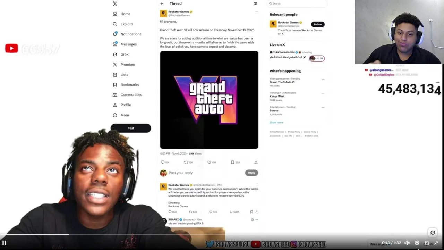Open Premium in X sidebar
Screen dimensions: 444x250
pyautogui.click(x=124, y=64)
